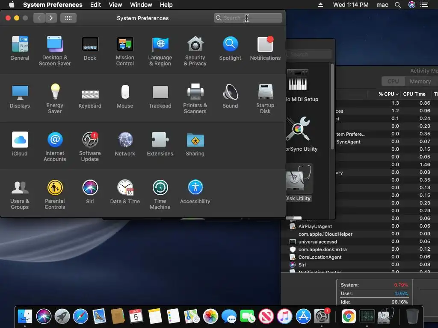
Task: Open Accessibility preferences
Action: (x=195, y=192)
